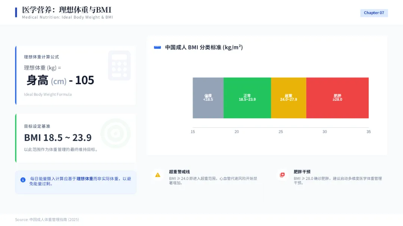Click the 理想体重 (kg) = label
This screenshot has height=226, width=403.
[43, 68]
